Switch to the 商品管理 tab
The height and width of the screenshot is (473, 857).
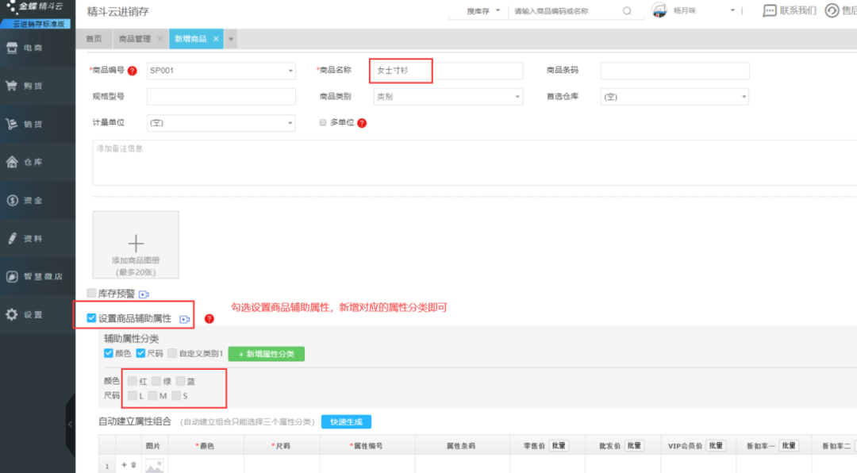(134, 39)
